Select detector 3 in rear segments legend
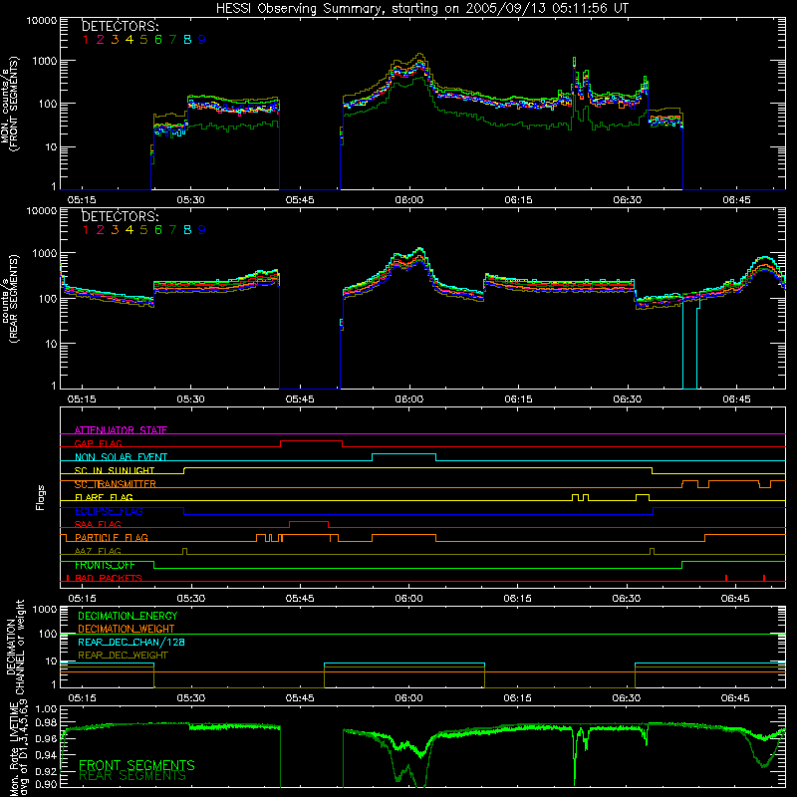This screenshot has height=797, width=797. tap(115, 230)
